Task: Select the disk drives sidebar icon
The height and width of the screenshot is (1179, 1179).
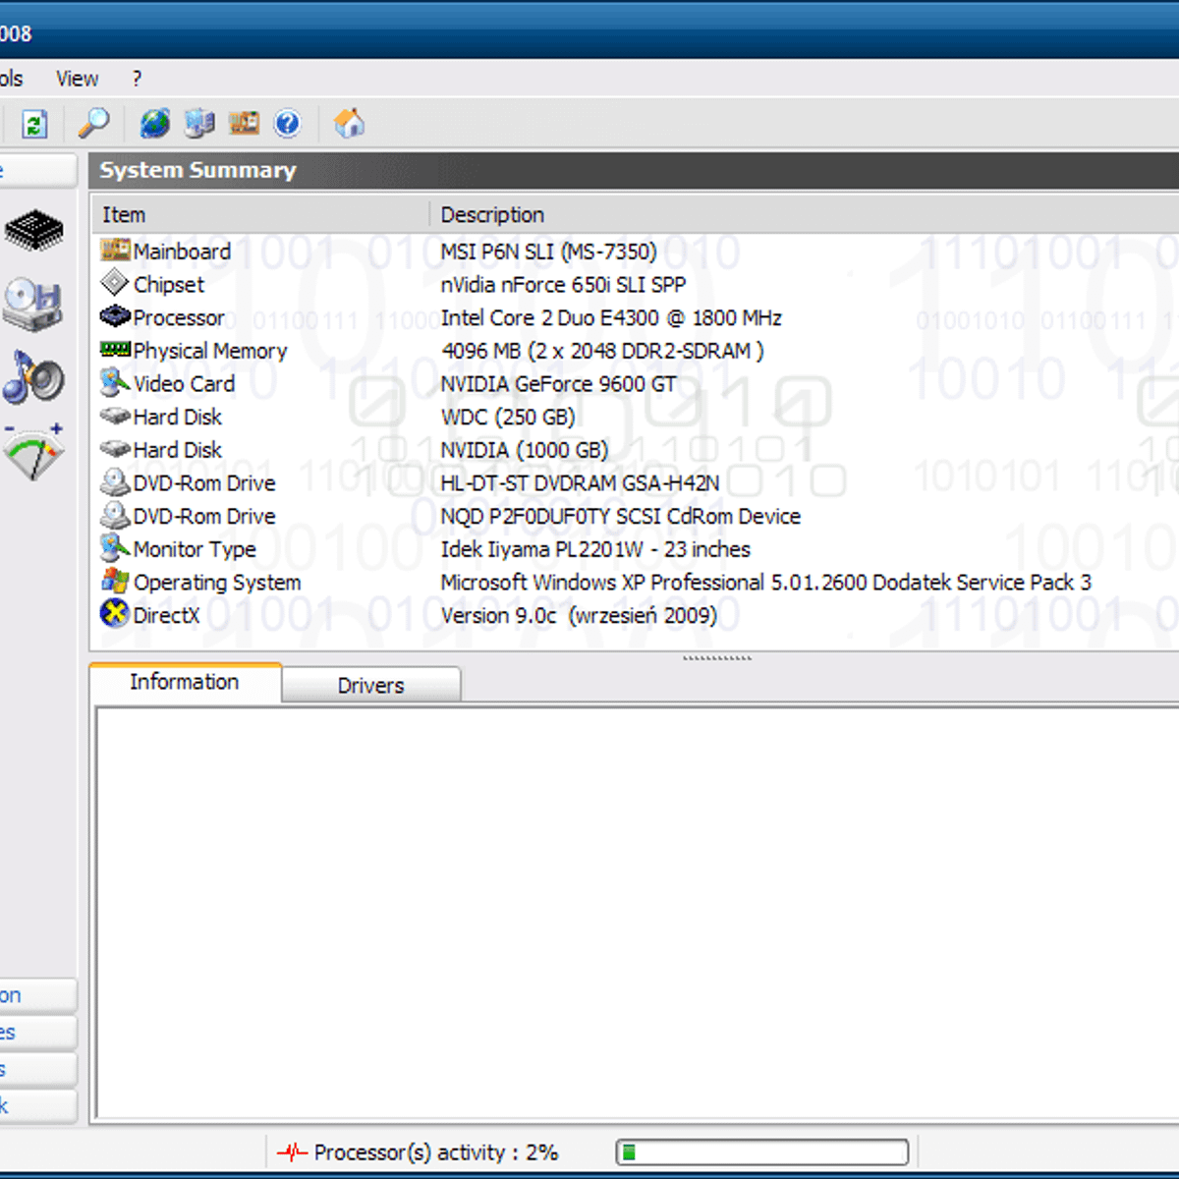Action: tap(32, 304)
